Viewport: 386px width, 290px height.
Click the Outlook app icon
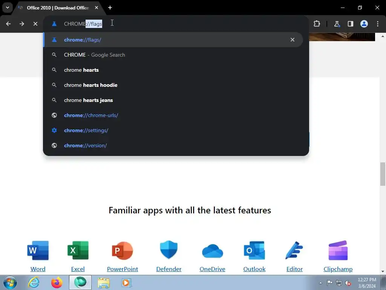pos(254,250)
